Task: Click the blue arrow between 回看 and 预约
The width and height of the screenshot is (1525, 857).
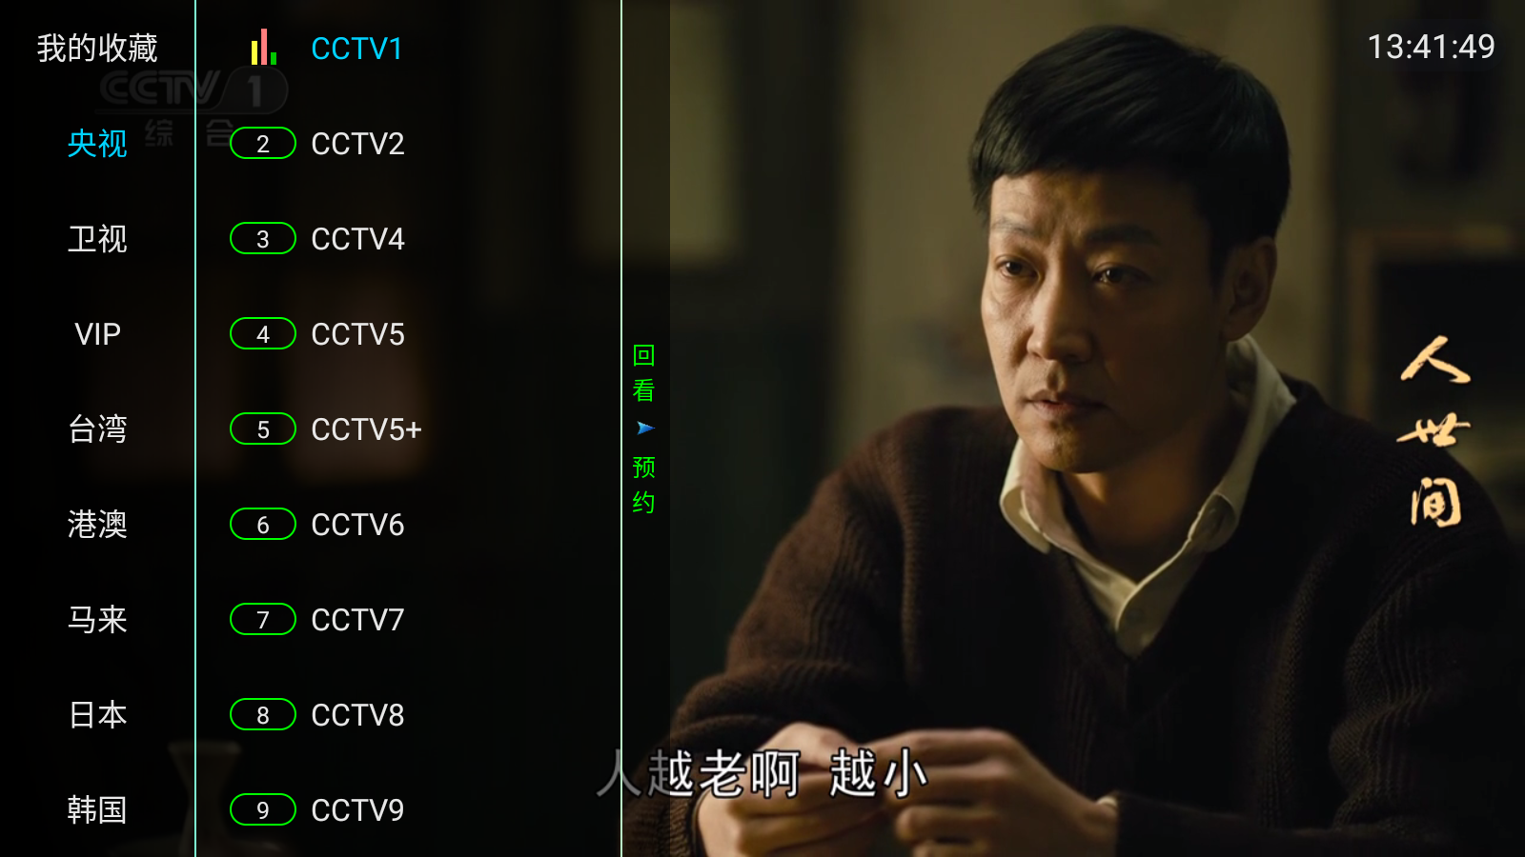Action: [x=645, y=428]
